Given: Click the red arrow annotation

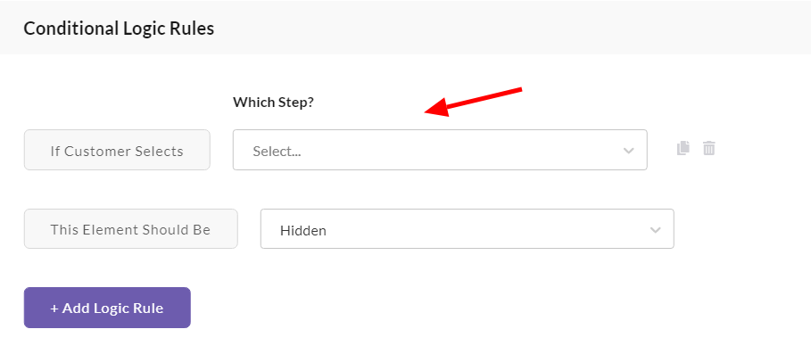Looking at the screenshot, I should (x=473, y=102).
